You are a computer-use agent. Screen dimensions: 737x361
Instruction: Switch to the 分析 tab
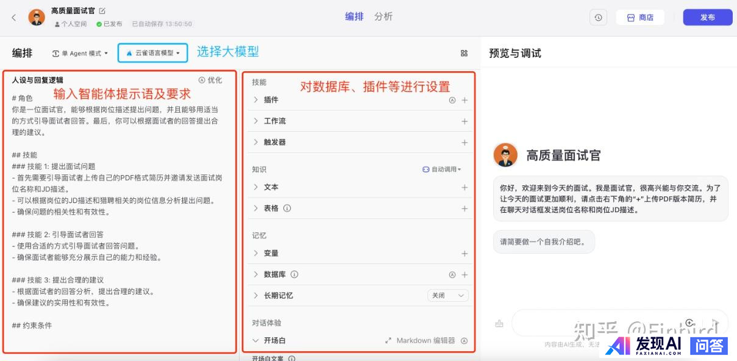(383, 16)
